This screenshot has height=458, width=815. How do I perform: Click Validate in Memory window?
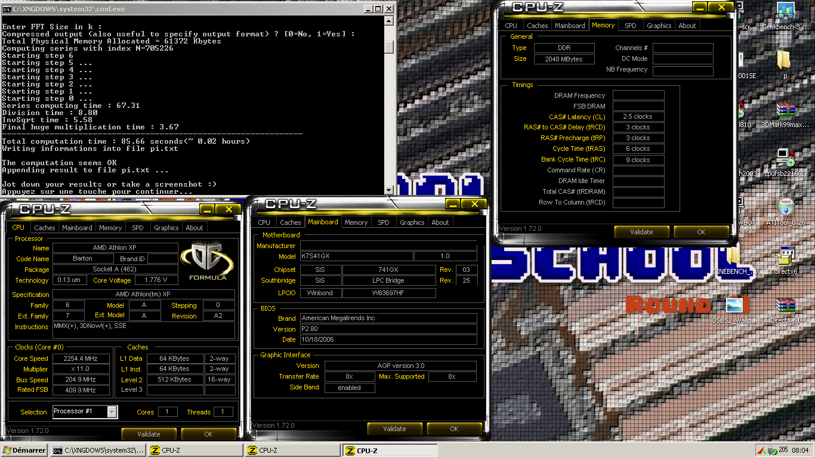(x=641, y=232)
